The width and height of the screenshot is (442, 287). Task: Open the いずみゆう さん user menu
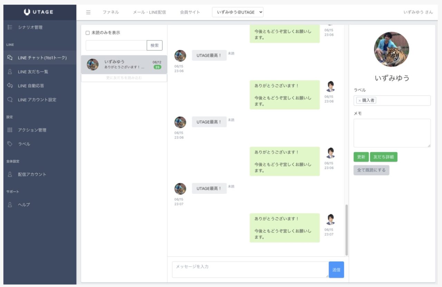418,12
